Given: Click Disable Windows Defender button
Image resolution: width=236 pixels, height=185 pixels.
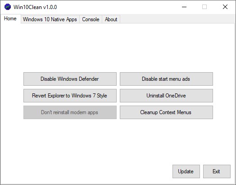Looking at the screenshot, I should click(70, 79).
